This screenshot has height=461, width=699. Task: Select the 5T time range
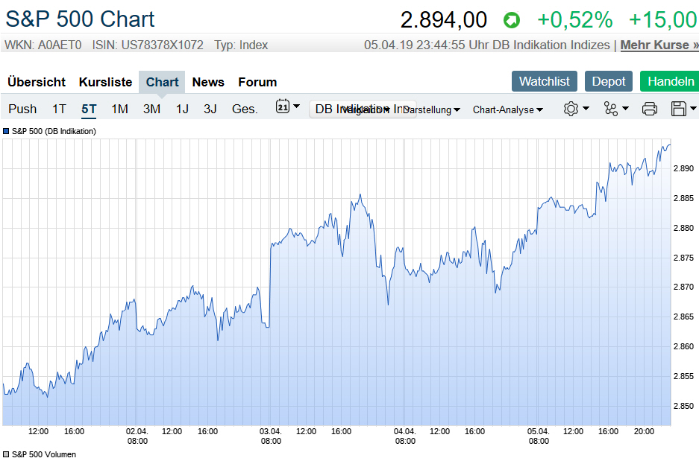click(89, 109)
